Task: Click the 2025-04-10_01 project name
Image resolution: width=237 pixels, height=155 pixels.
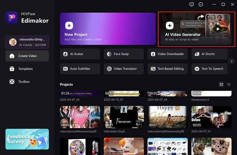Action: pyautogui.click(x=113, y=100)
